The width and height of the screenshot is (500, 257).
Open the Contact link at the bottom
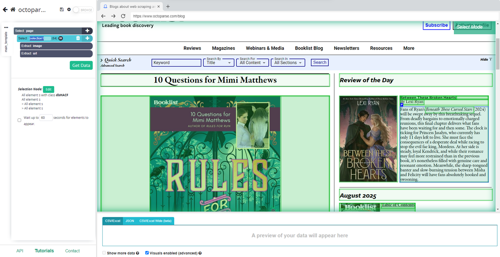[72, 251]
